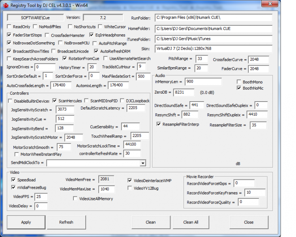Click the Clean button
This screenshot has height=237, width=296.
click(x=150, y=222)
